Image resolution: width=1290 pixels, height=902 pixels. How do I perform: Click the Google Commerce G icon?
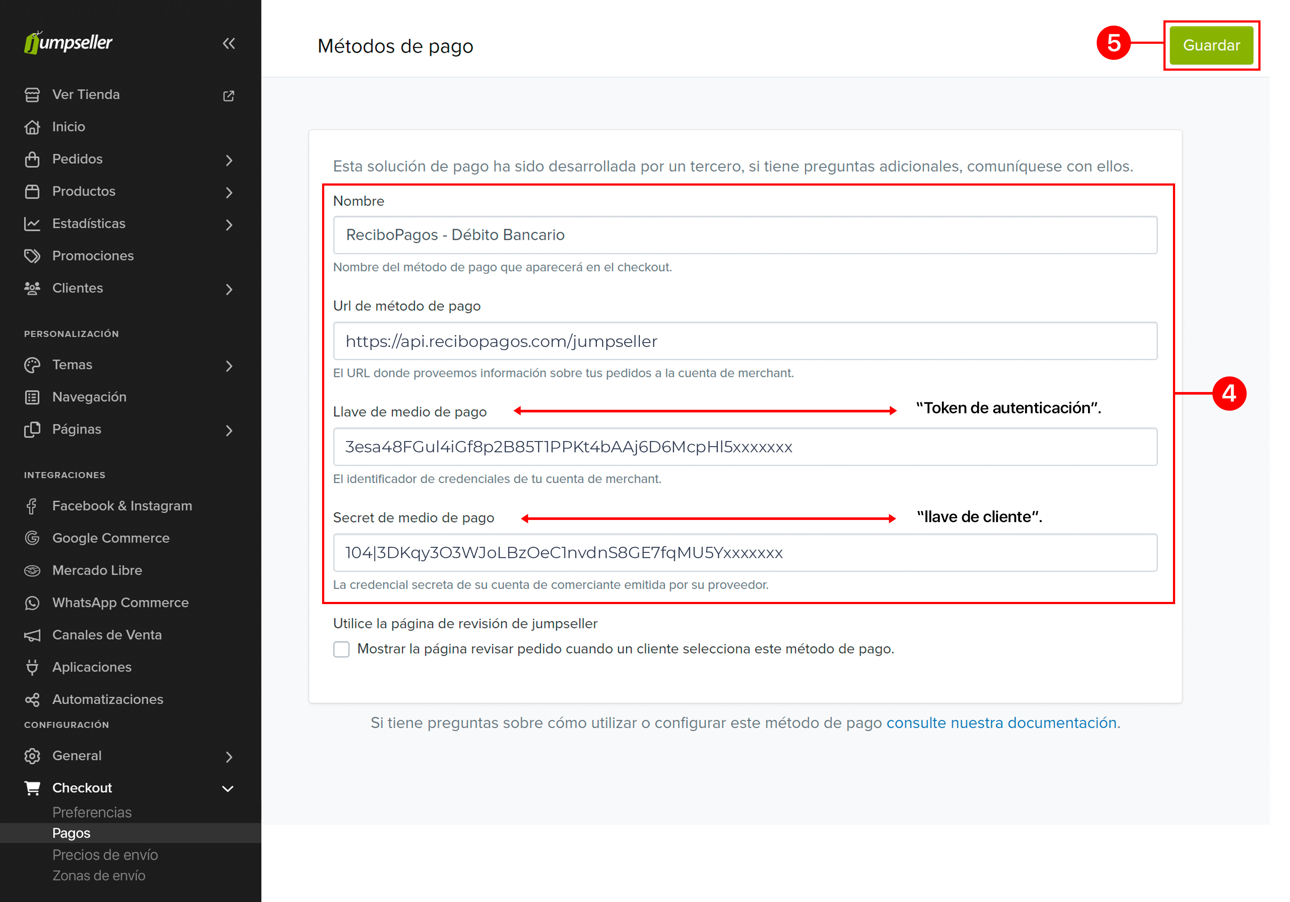[x=32, y=538]
